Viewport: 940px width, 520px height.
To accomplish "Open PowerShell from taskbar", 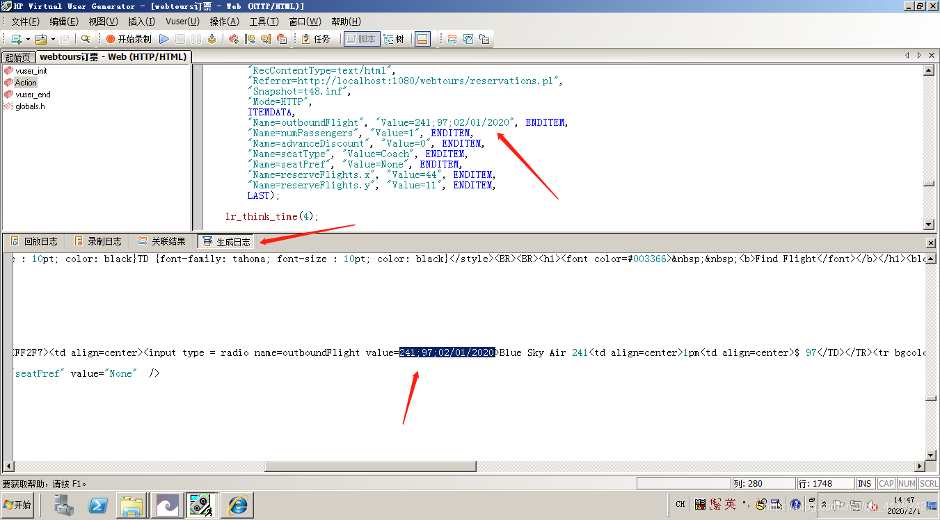I will click(x=97, y=505).
